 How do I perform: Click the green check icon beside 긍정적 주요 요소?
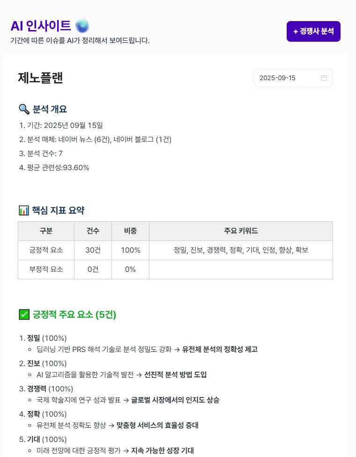tap(24, 315)
